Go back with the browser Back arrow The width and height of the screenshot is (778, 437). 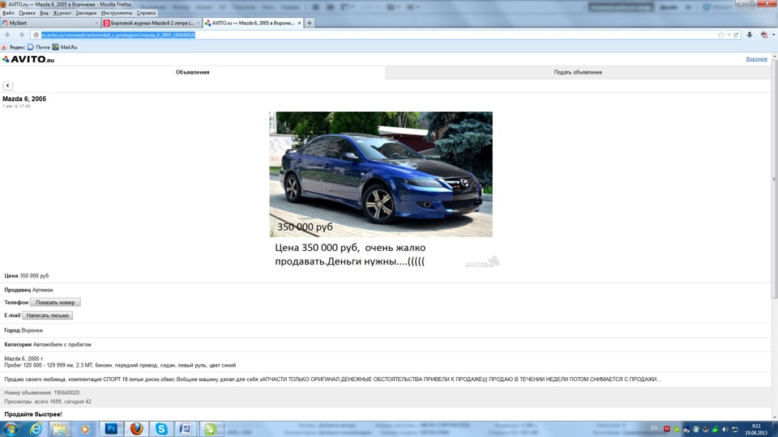pyautogui.click(x=7, y=35)
